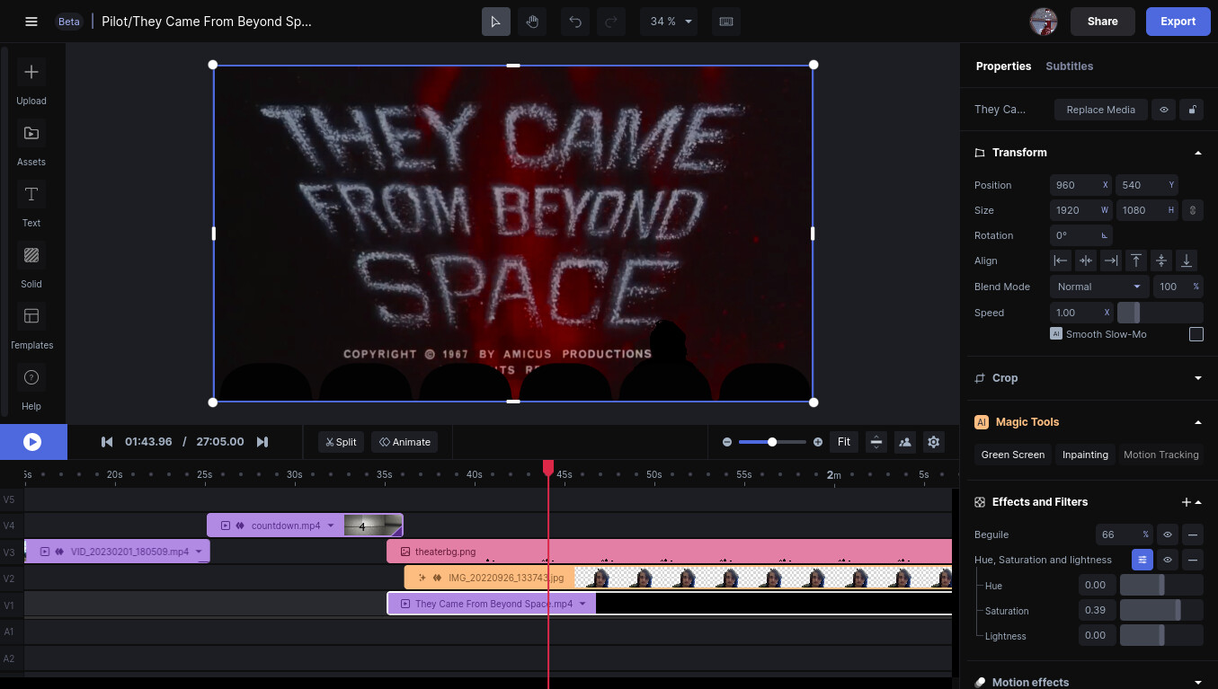Enable the Smooth Slow-Mo checkbox

click(1196, 334)
